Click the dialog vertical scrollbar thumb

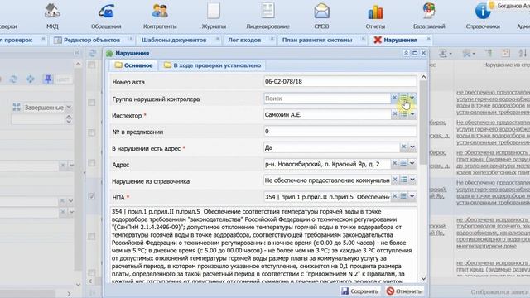pos(423,123)
